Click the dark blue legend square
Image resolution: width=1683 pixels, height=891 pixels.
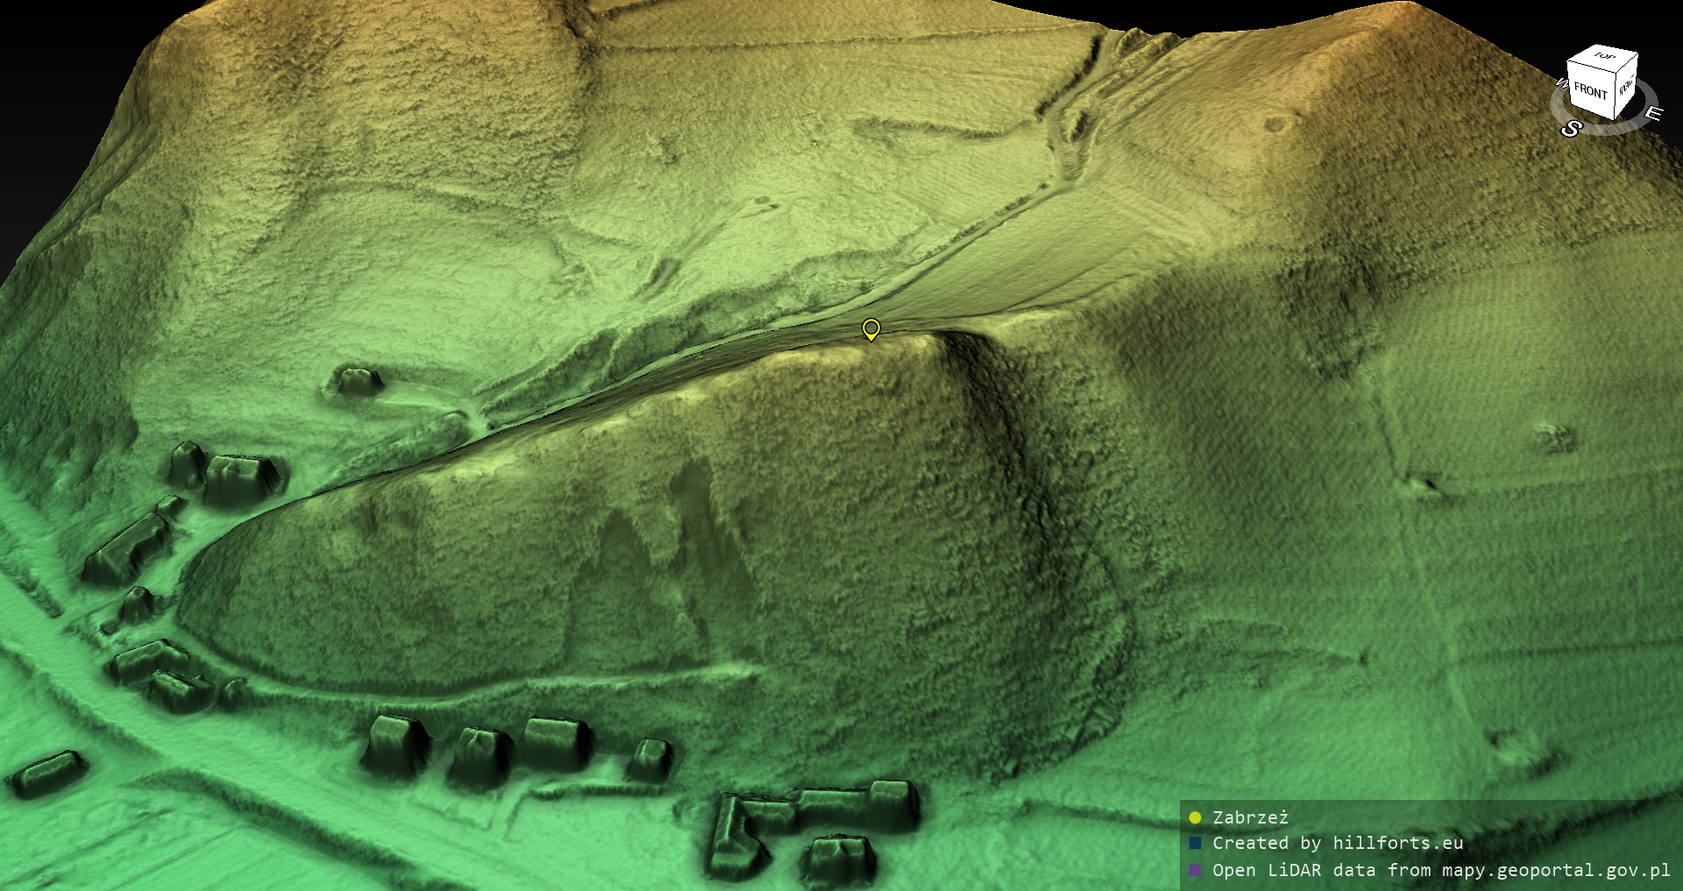1195,844
